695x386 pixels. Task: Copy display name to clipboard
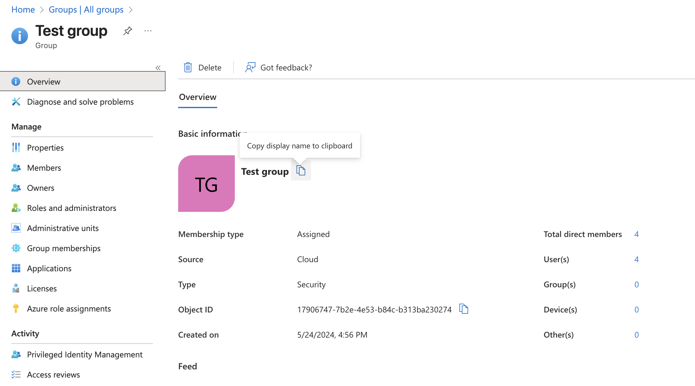click(x=301, y=171)
